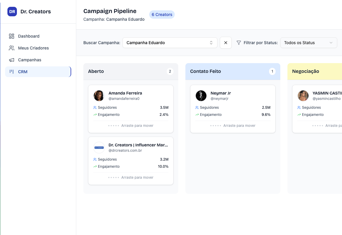Click the drag handle on Dr. Creators card
342x235 pixels.
[114, 178]
